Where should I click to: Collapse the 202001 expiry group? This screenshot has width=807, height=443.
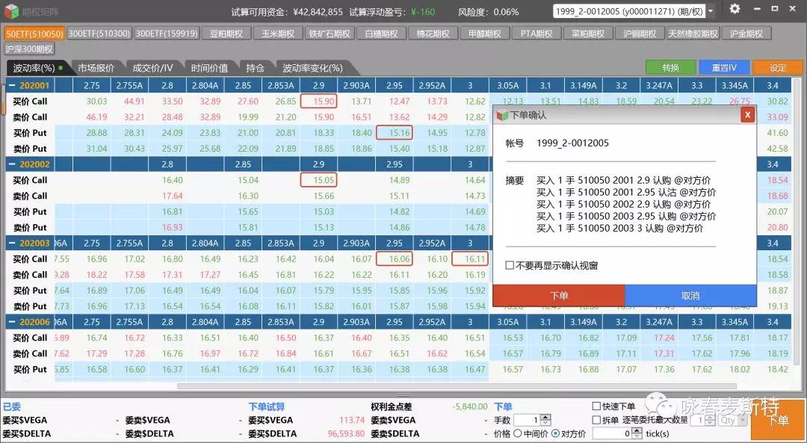click(11, 85)
